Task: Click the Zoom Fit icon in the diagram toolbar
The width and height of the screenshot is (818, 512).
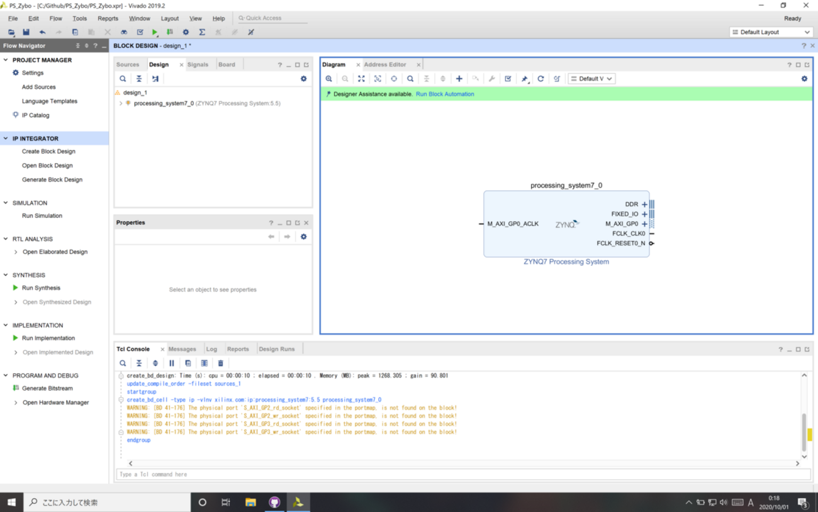Action: [x=361, y=79]
